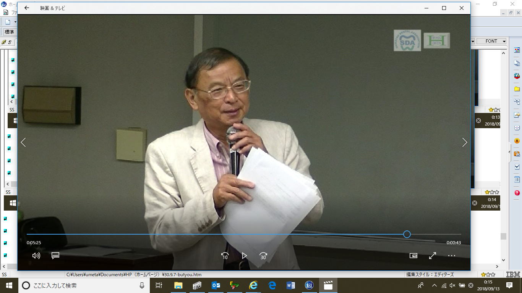Open the more options ellipsis menu
Viewport: 522px width, 293px height.
(452, 256)
